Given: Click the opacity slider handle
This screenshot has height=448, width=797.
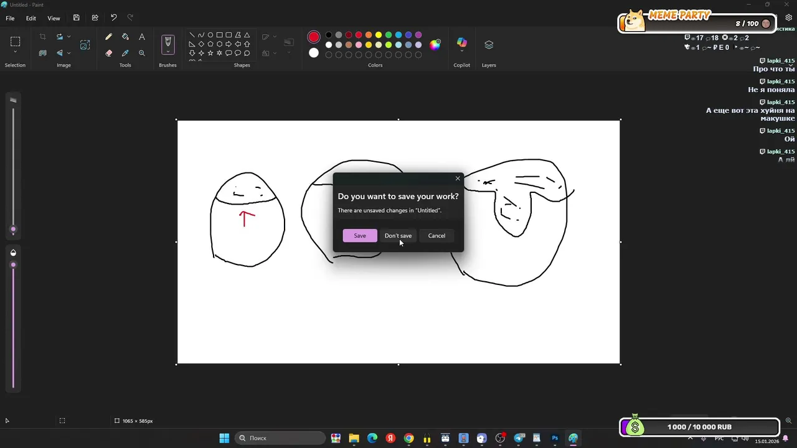Looking at the screenshot, I should [13, 265].
